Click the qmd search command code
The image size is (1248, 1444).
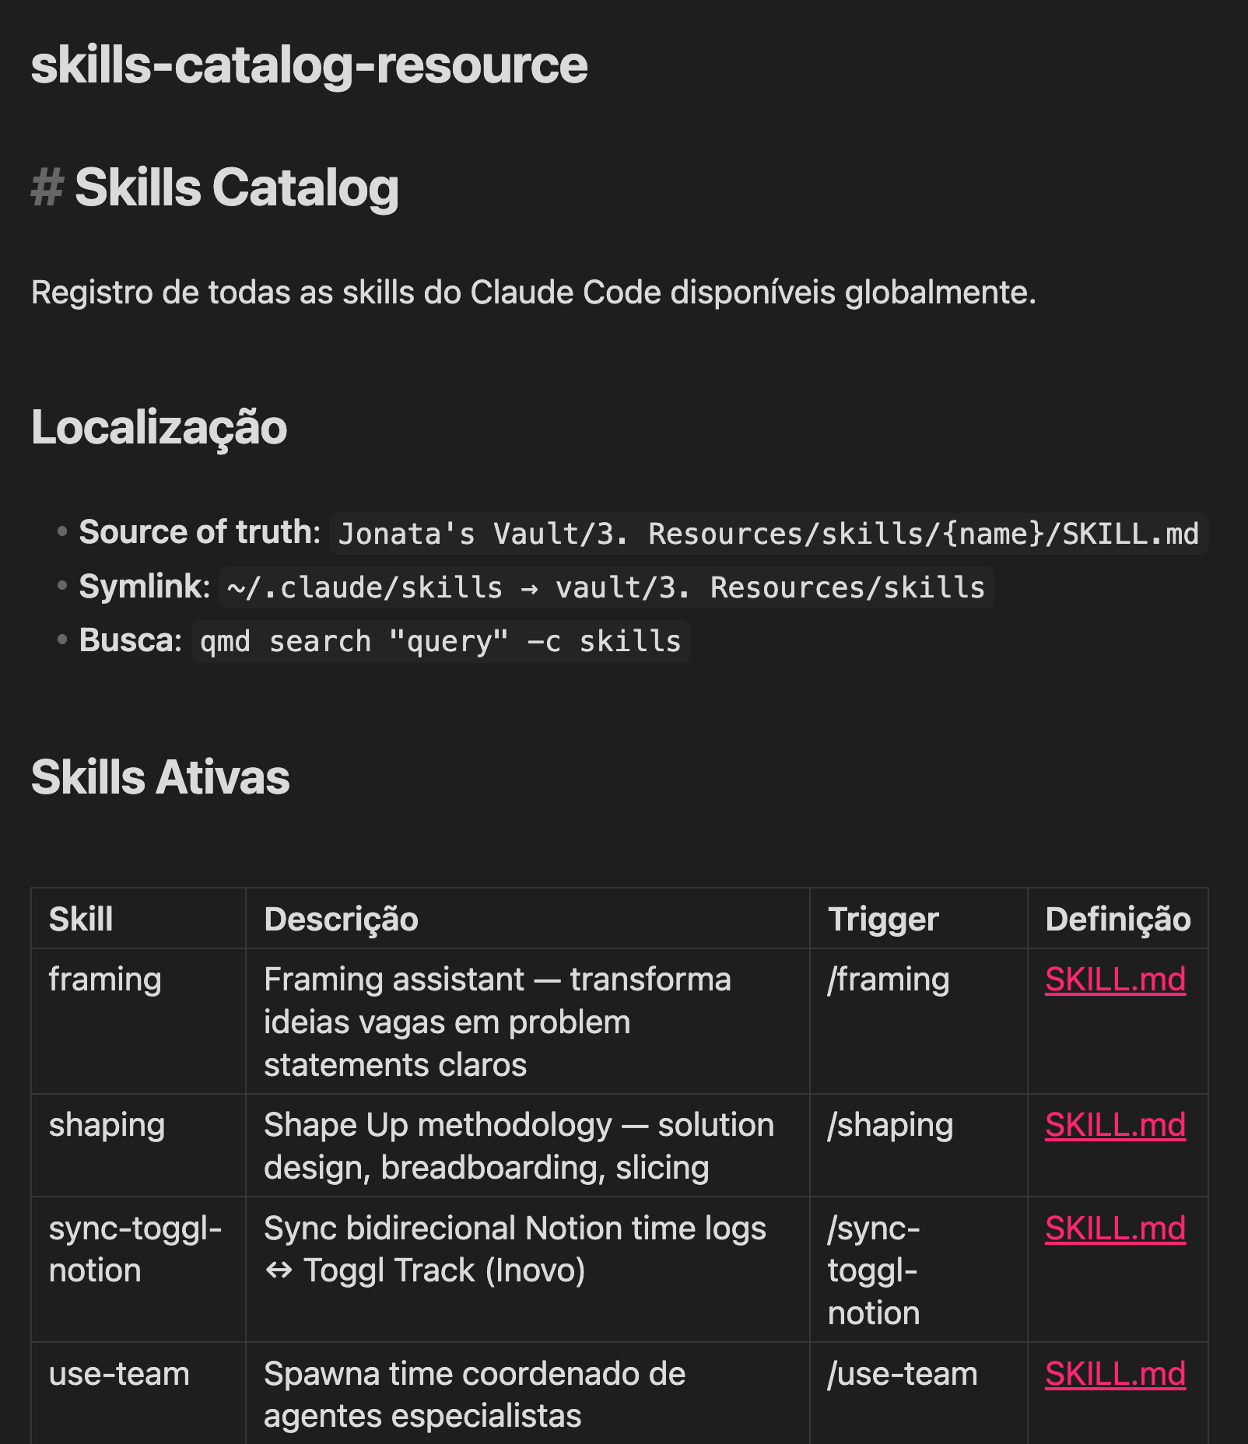[x=440, y=642]
